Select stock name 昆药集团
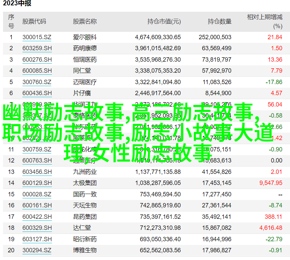Viewport: 290px width, 260px height. (x=85, y=216)
